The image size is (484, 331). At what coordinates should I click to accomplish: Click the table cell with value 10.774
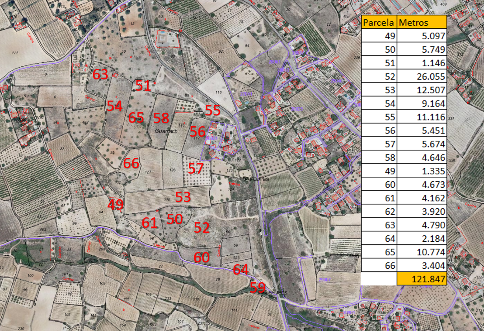coord(422,252)
